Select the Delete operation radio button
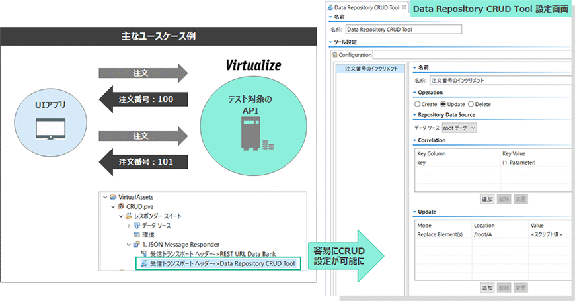 471,104
